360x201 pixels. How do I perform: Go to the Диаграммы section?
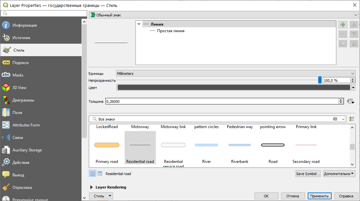(23, 100)
